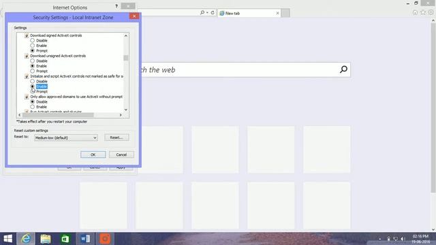Image resolution: width=436 pixels, height=245 pixels.
Task: Open the orange recorder app in taskbar
Action: pos(105,239)
